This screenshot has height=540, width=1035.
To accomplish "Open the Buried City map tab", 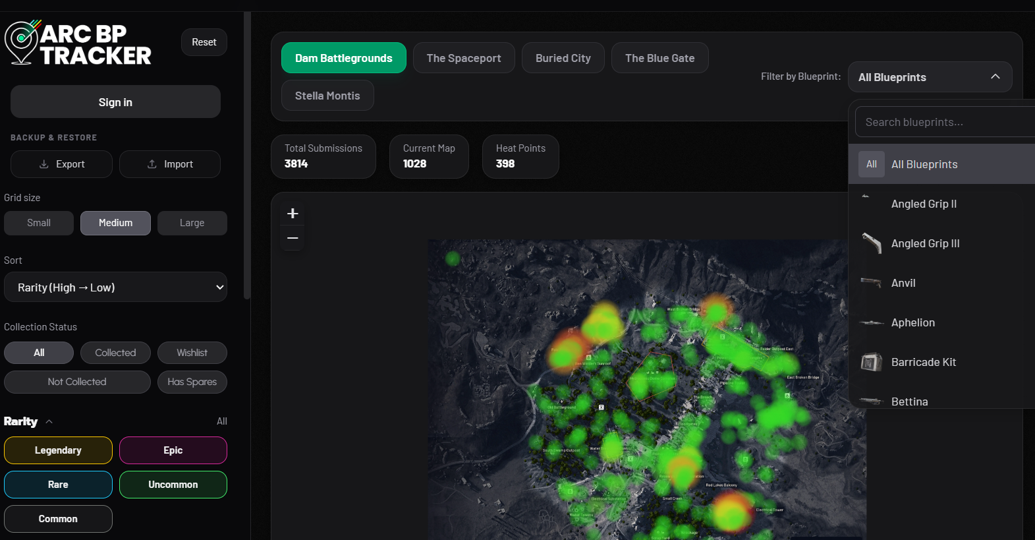I will (563, 58).
